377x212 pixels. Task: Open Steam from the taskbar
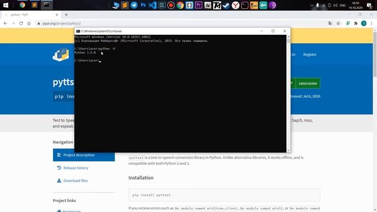point(226,5)
